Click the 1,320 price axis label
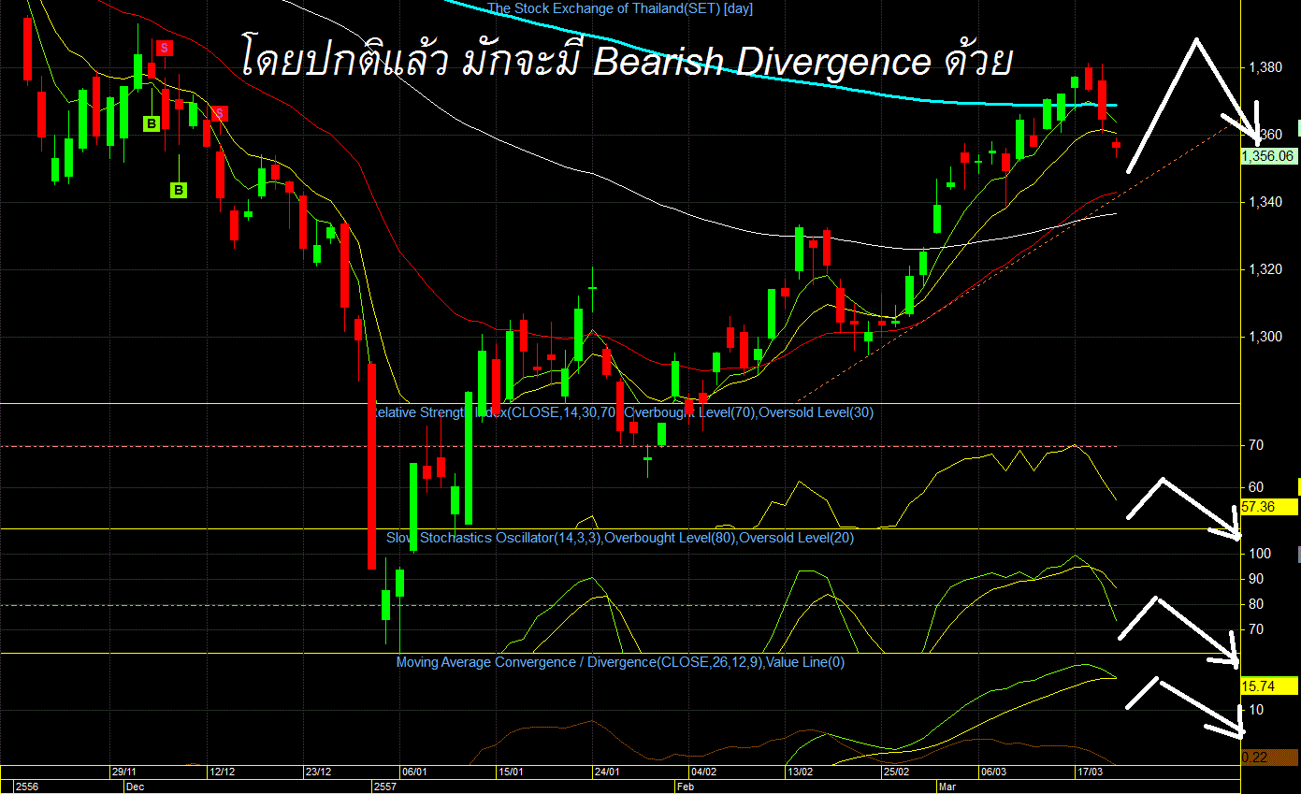Screen dimensions: 1301x794 pyautogui.click(x=1265, y=269)
